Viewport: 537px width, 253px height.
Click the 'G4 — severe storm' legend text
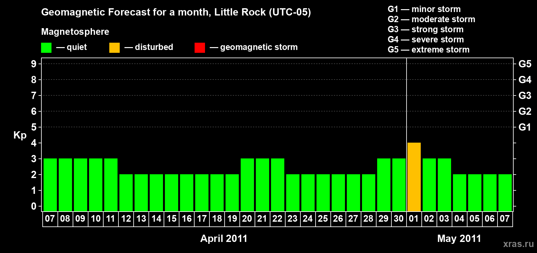tap(426, 40)
